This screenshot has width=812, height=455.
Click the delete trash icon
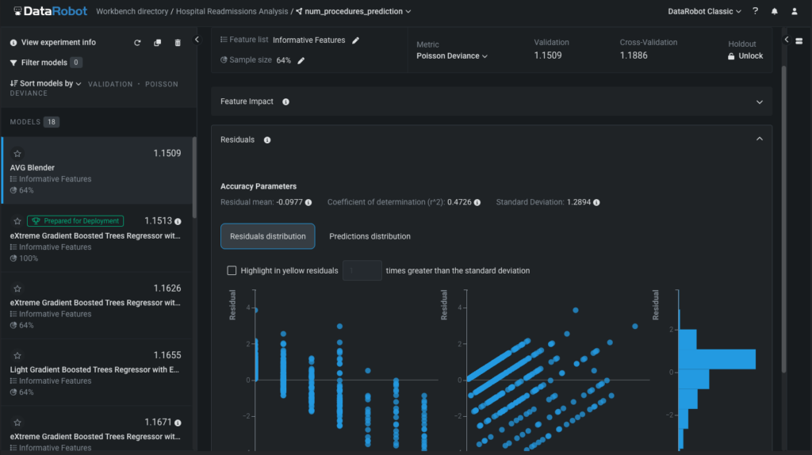(x=178, y=43)
